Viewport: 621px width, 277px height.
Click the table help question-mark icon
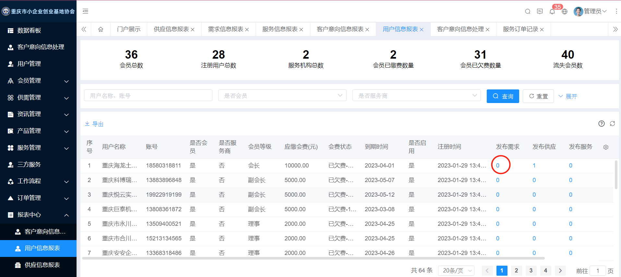pyautogui.click(x=602, y=123)
